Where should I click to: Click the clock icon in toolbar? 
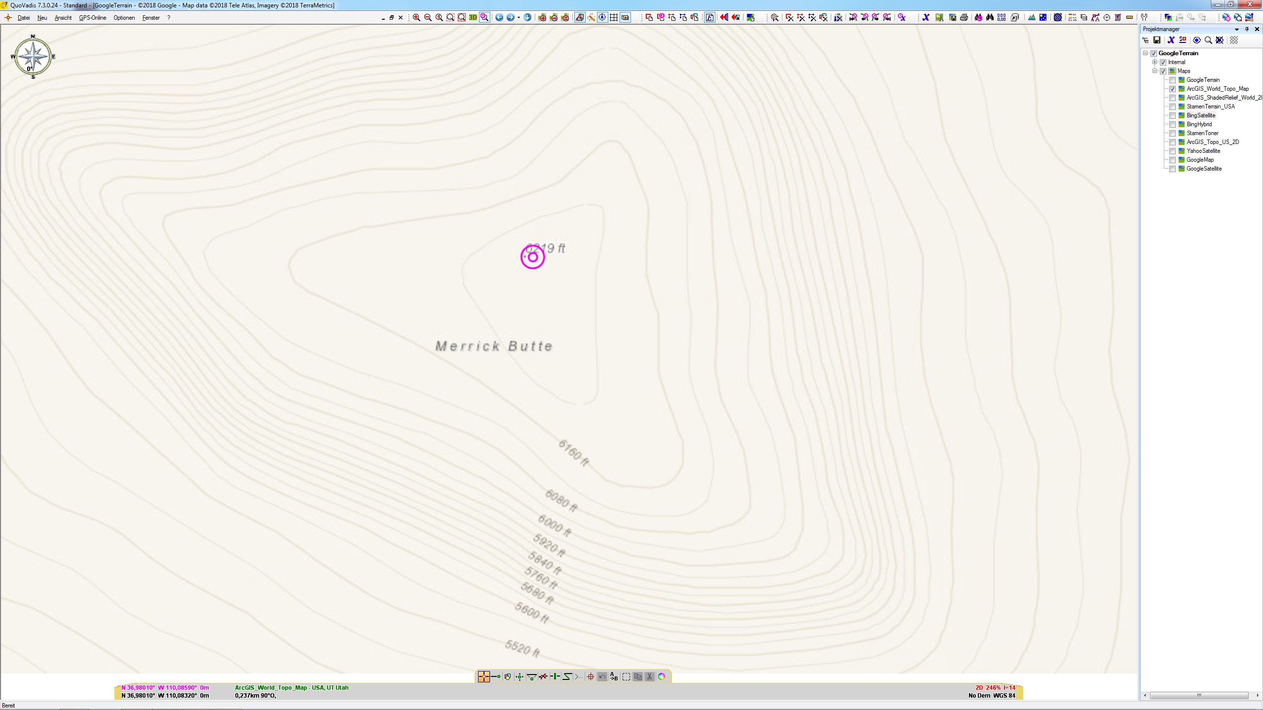tap(1107, 18)
